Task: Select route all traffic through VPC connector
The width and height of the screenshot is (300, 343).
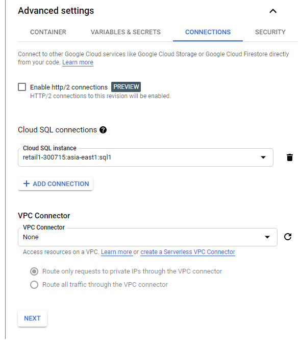Action: (34, 285)
